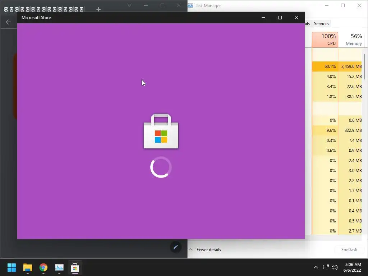
Task: Select the 2.4 MB memory cell
Action: (350, 161)
